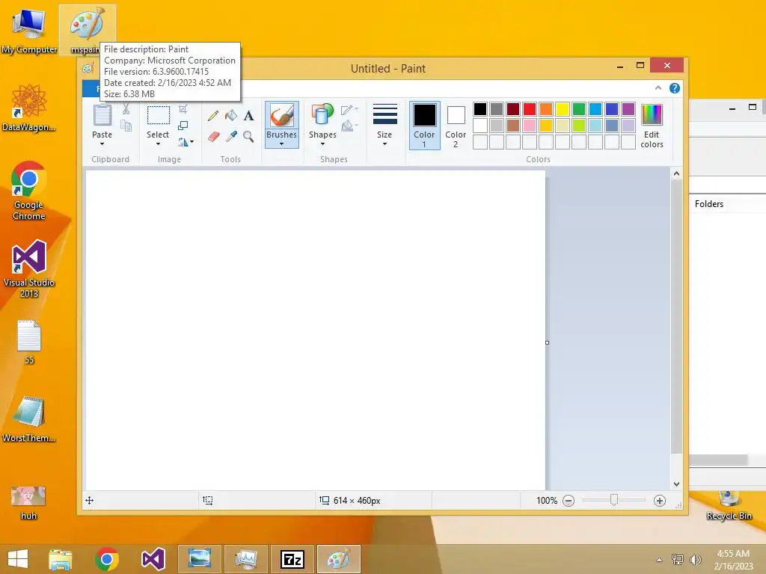766x574 pixels.
Task: Open the shape Fill dropdown
Action: (350, 126)
